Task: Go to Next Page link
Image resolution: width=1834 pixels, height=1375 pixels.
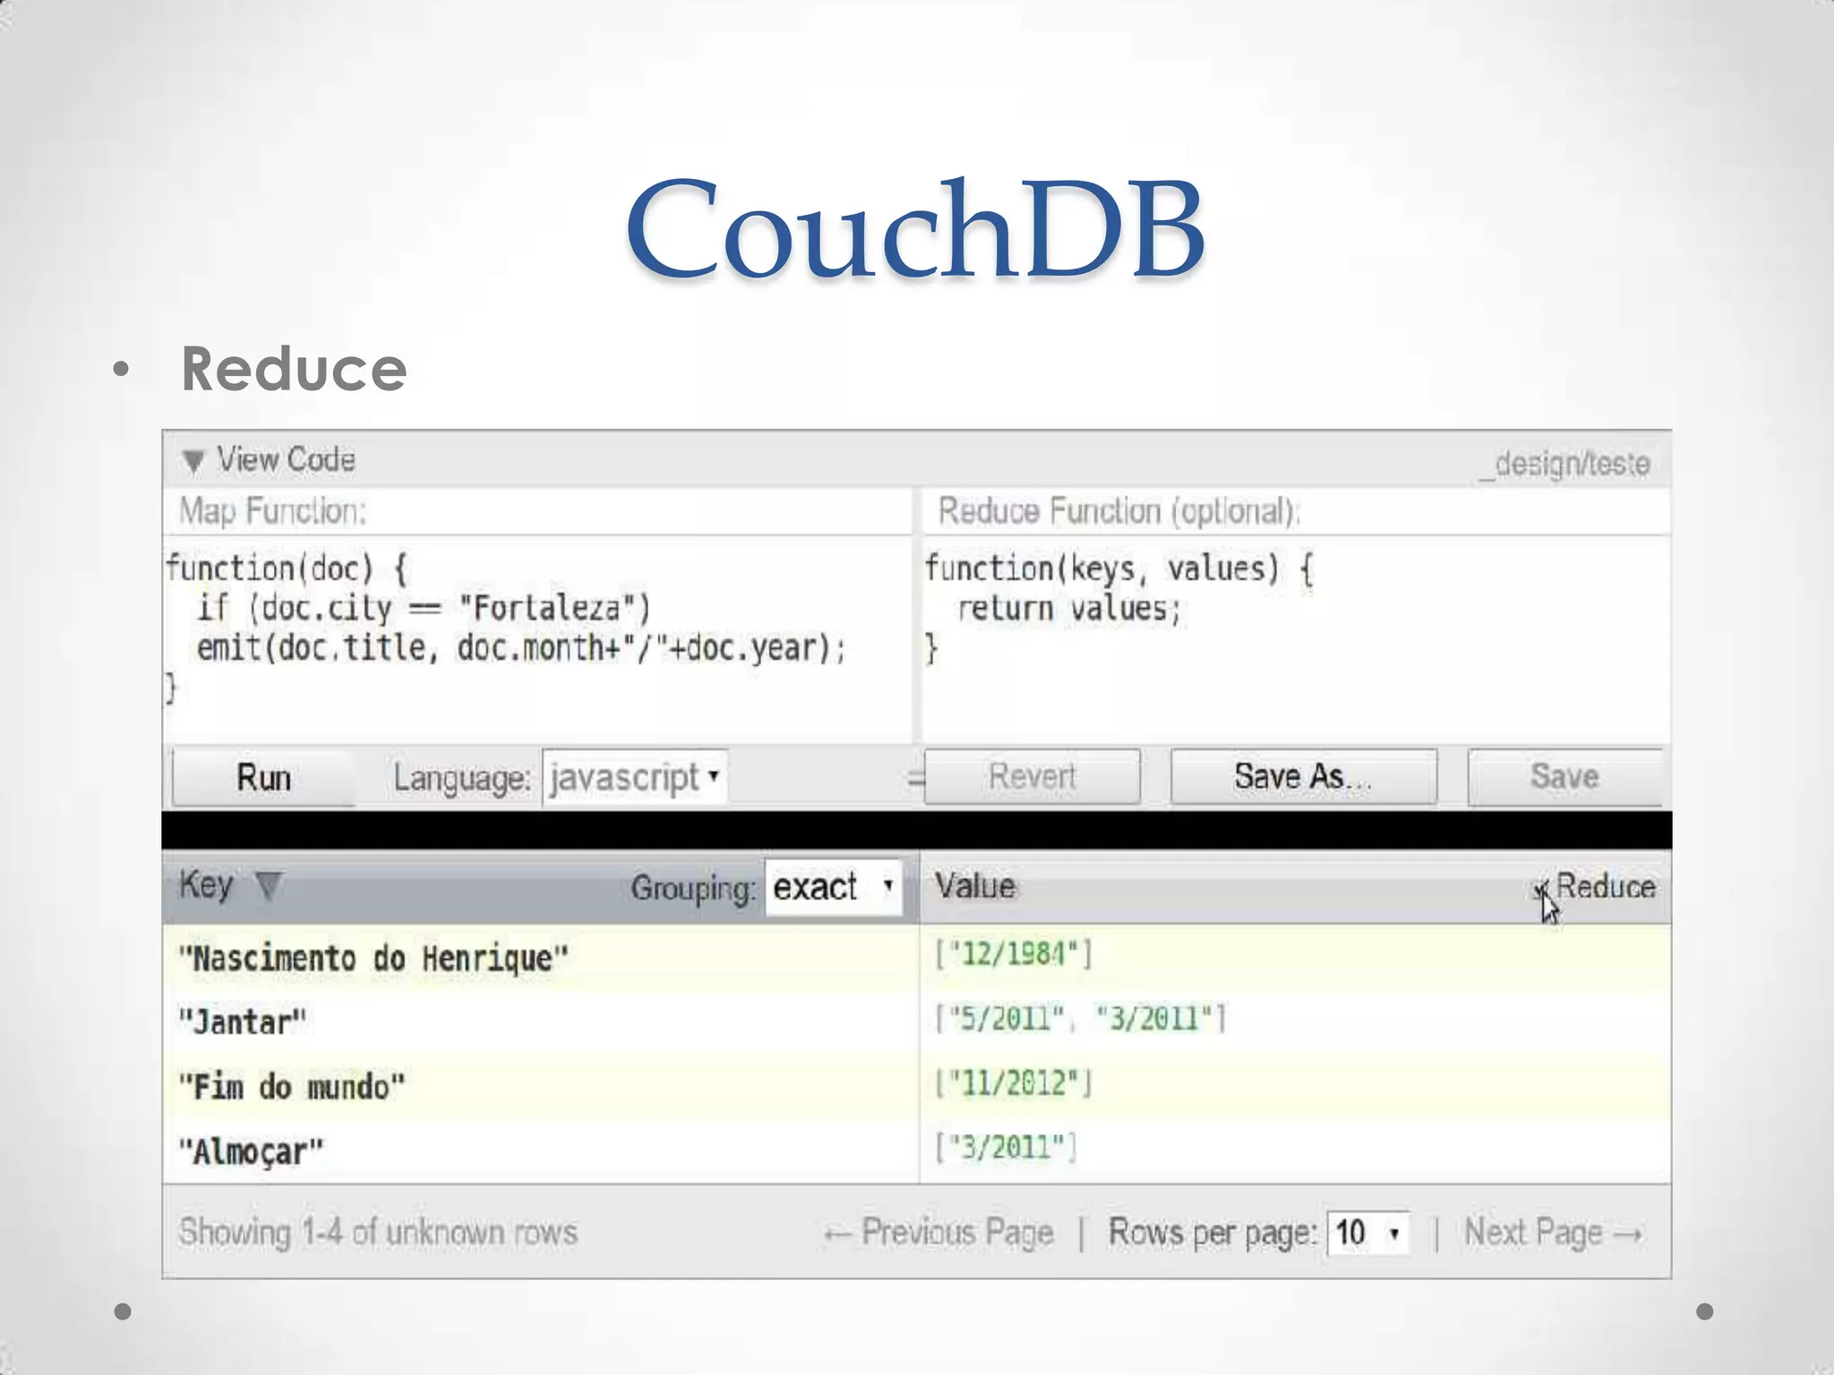Action: (x=1554, y=1233)
